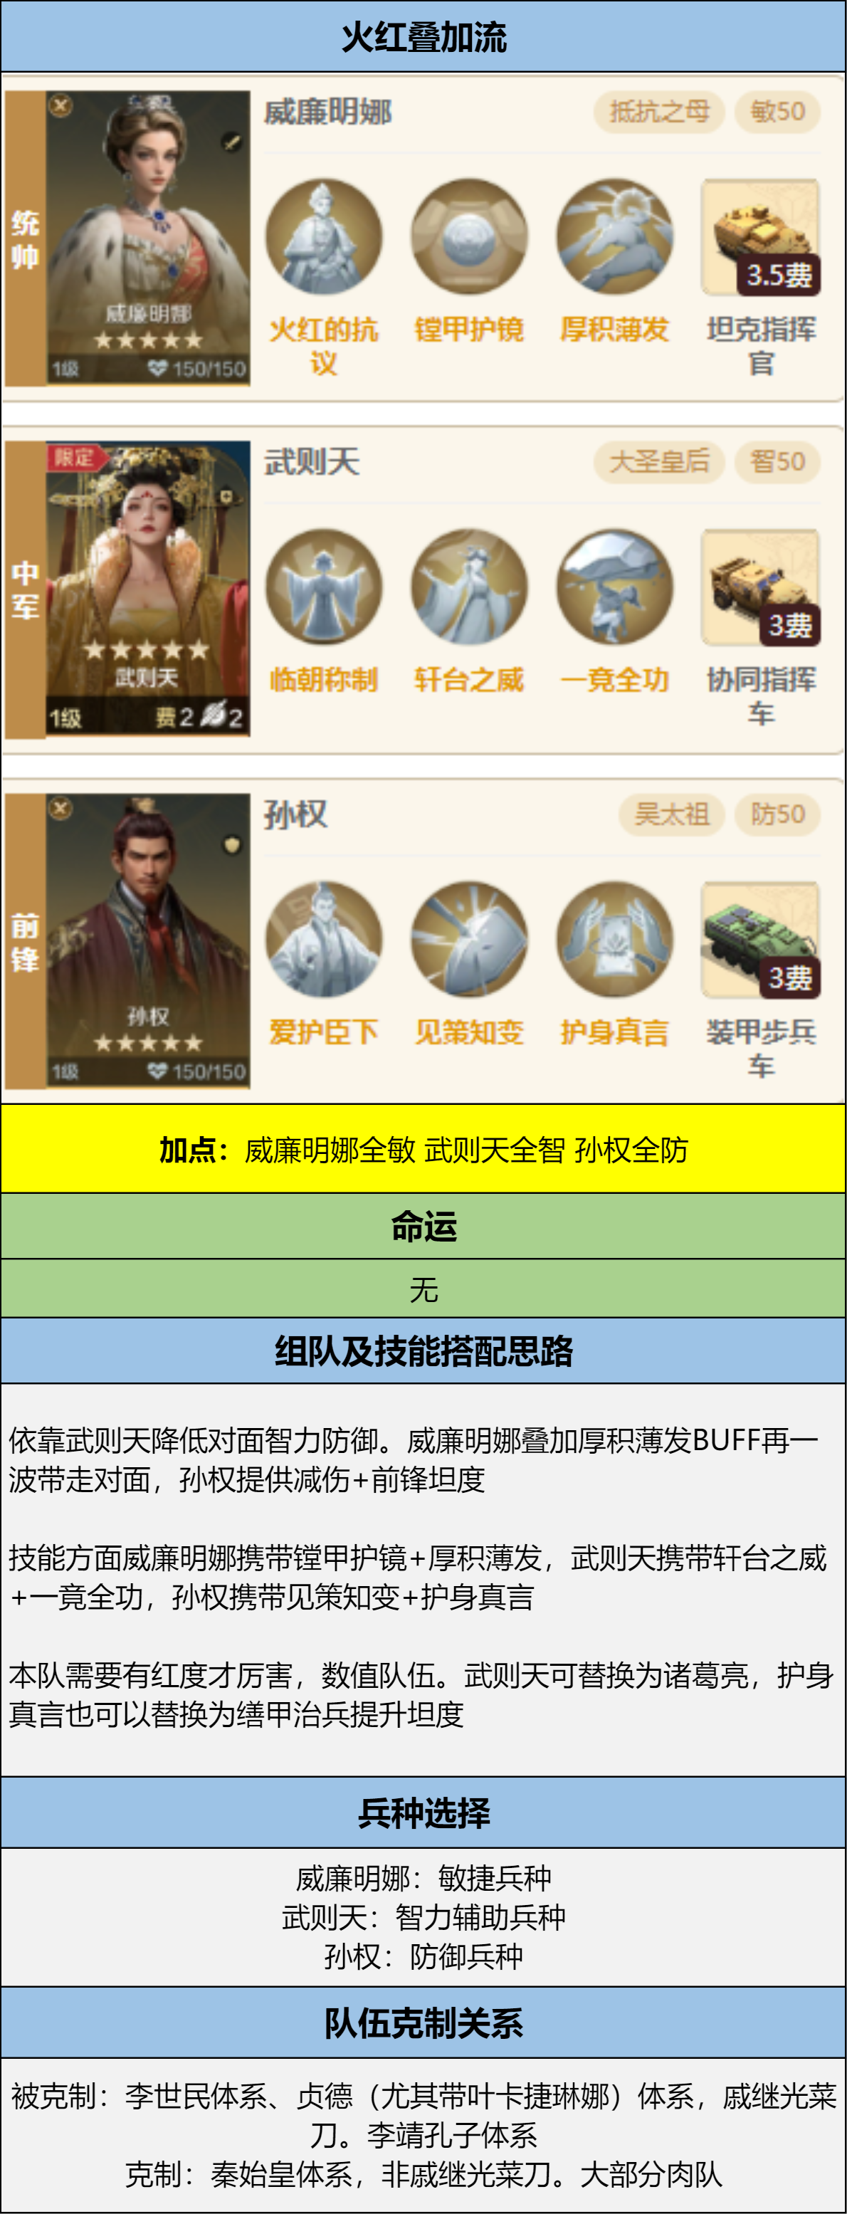Open the 孙权 commander portrait
The height and width of the screenshot is (2214, 847).
click(148, 941)
